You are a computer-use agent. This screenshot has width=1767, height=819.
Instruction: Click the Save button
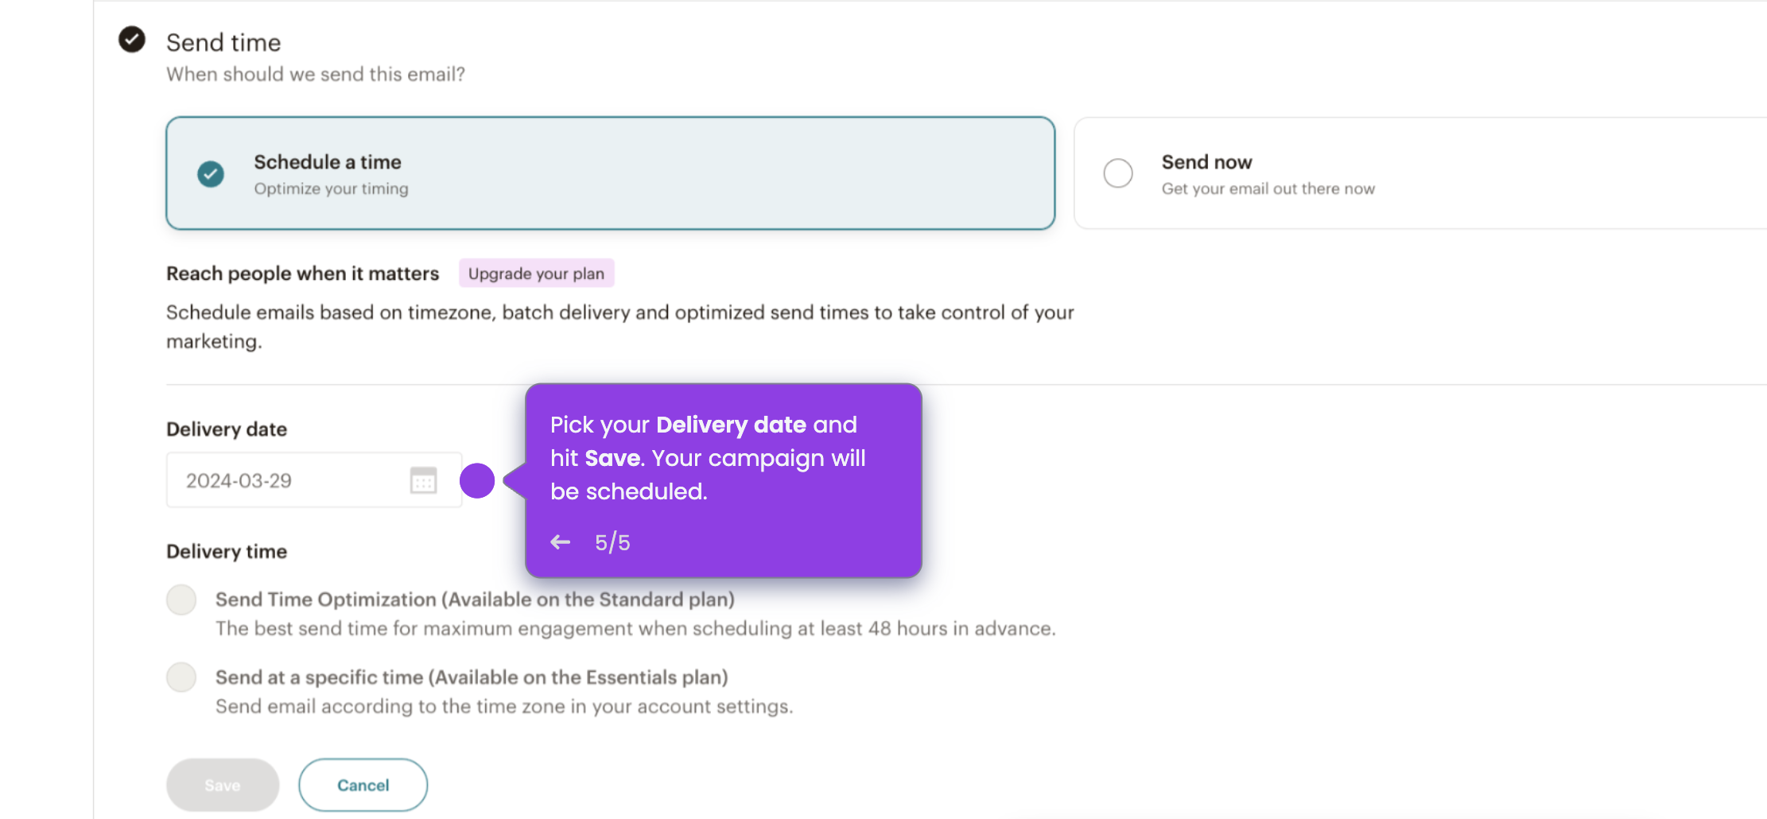222,785
